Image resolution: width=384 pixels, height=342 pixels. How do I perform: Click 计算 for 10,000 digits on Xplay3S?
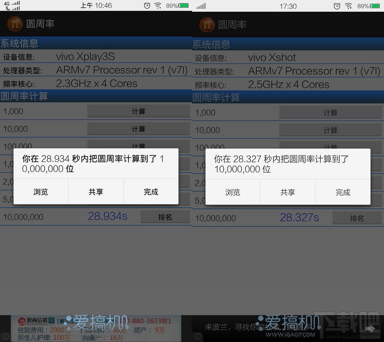[x=139, y=129]
